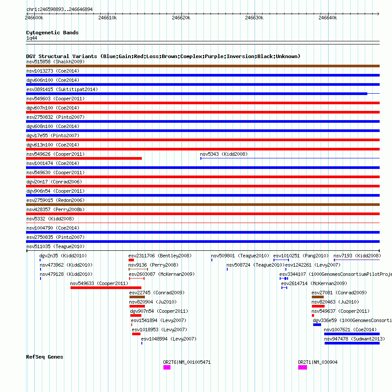Click the chr1:246598893..246646894 coordinates text
392x392 pixels.
click(59, 10)
